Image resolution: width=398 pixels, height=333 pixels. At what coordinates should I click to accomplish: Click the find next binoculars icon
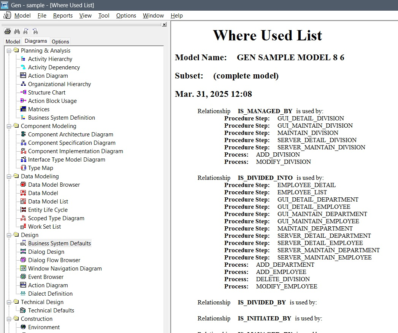(26, 31)
